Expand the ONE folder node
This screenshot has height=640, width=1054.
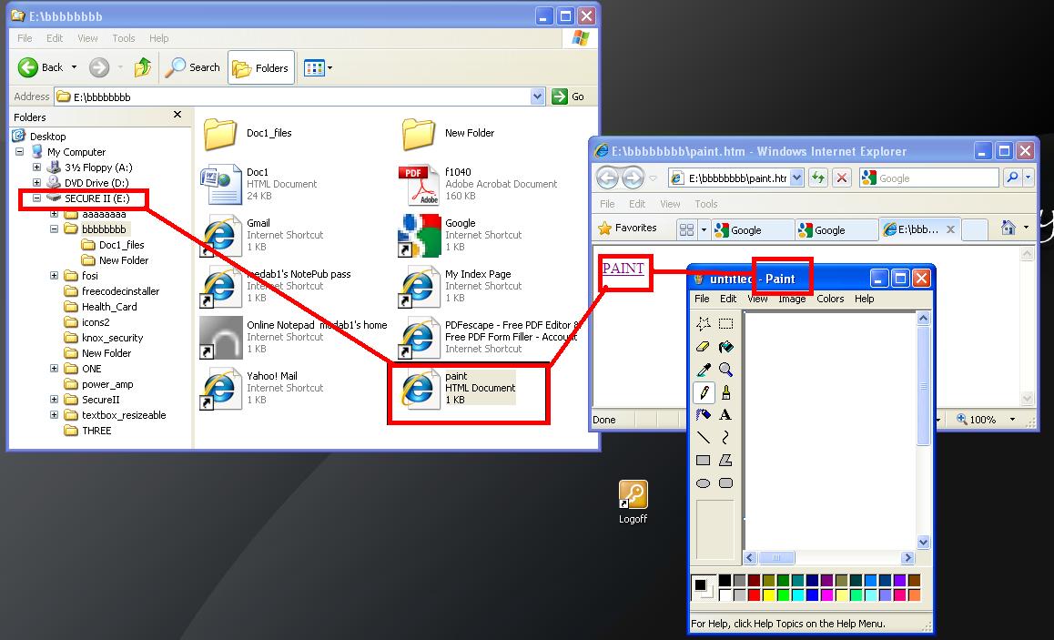pyautogui.click(x=54, y=369)
